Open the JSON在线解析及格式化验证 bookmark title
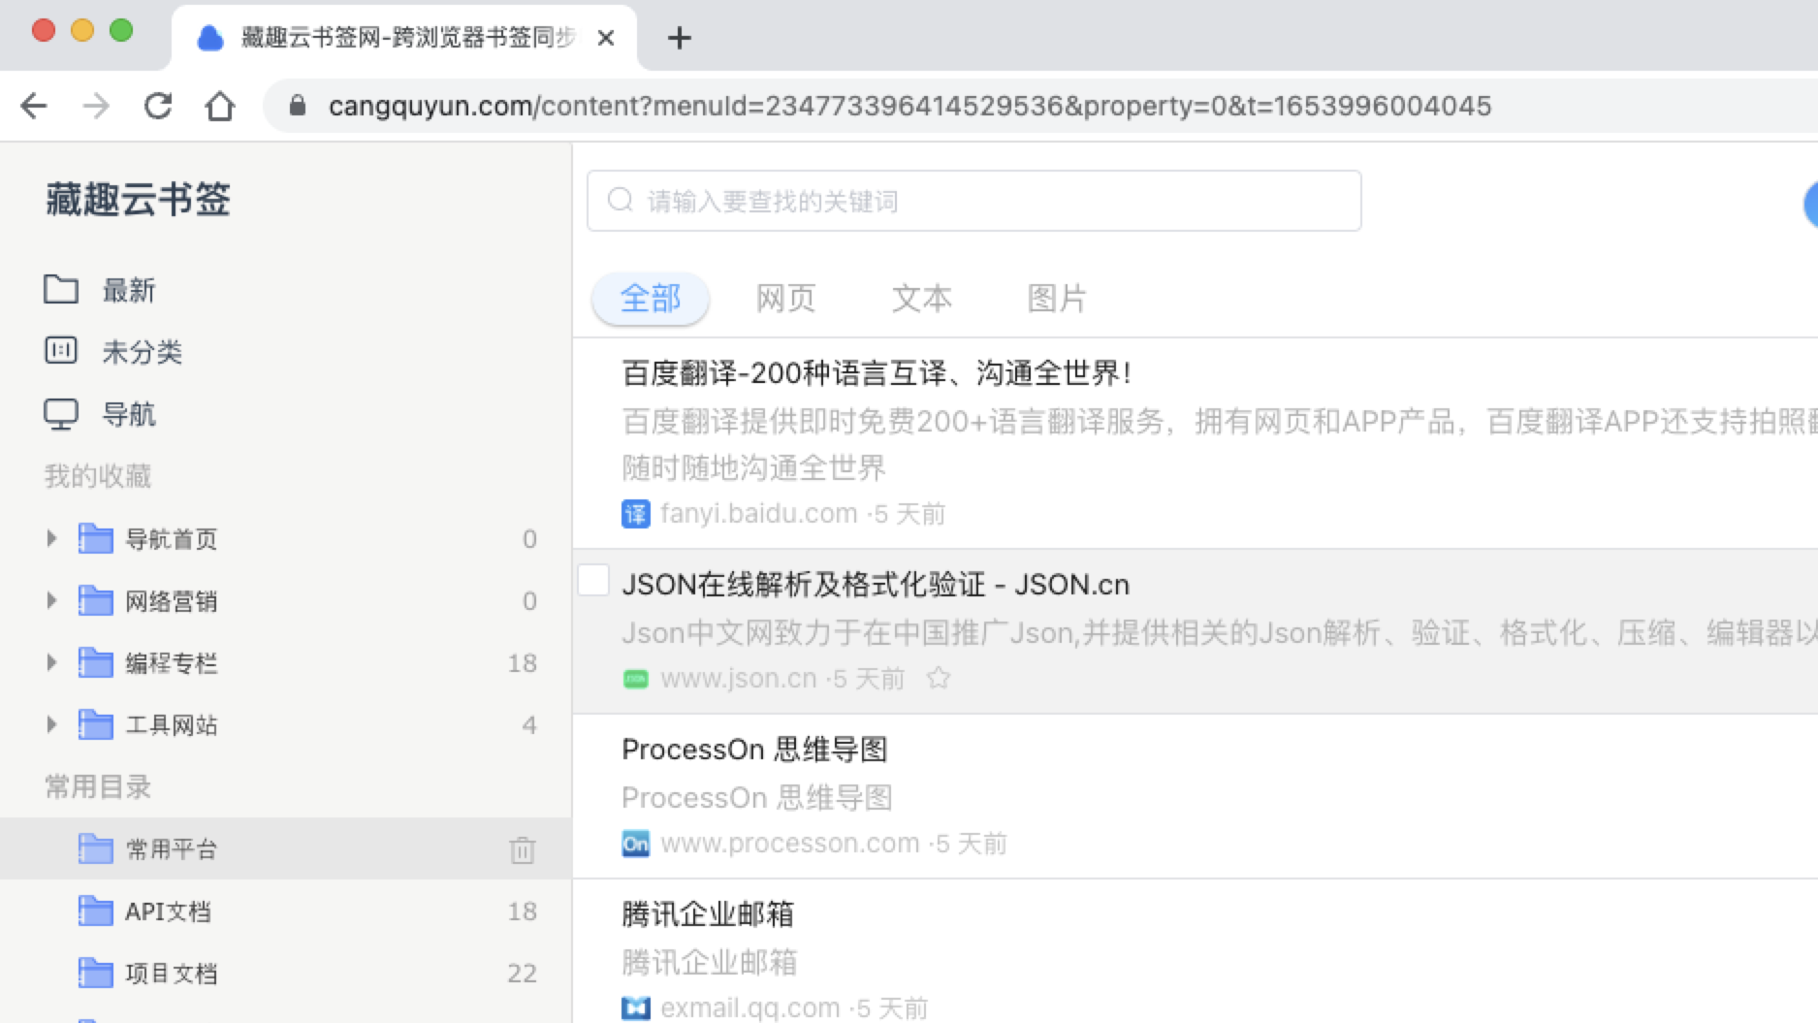1818x1023 pixels. click(876, 585)
